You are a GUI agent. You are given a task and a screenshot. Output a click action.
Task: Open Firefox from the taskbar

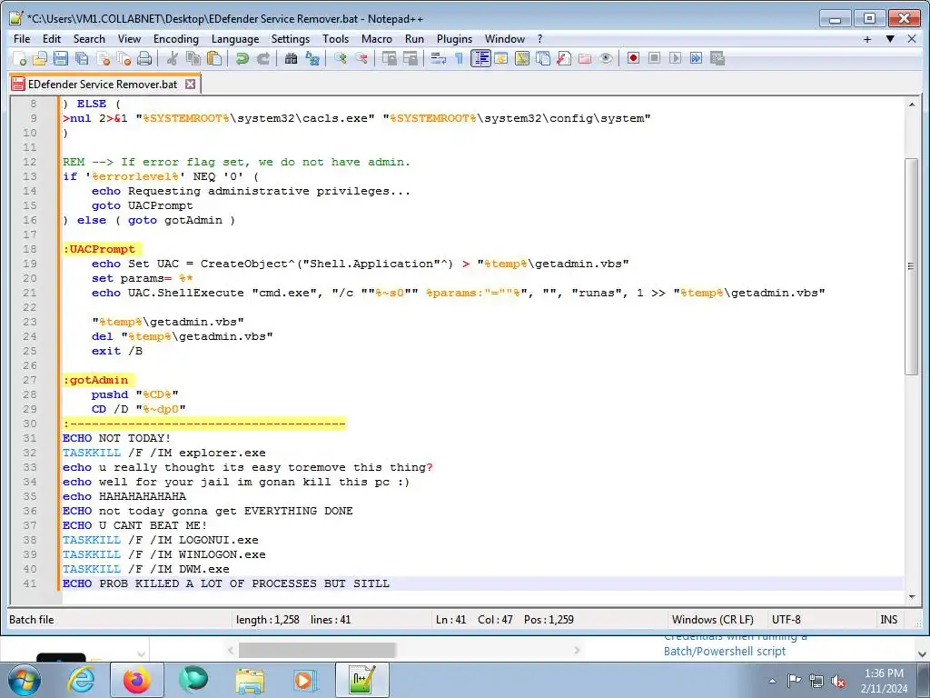[x=137, y=681]
